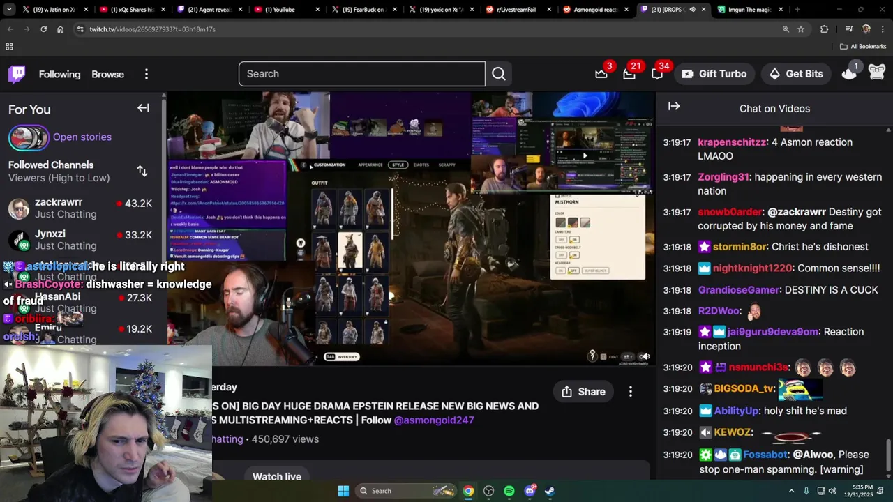Go to Browse page

pos(107,74)
